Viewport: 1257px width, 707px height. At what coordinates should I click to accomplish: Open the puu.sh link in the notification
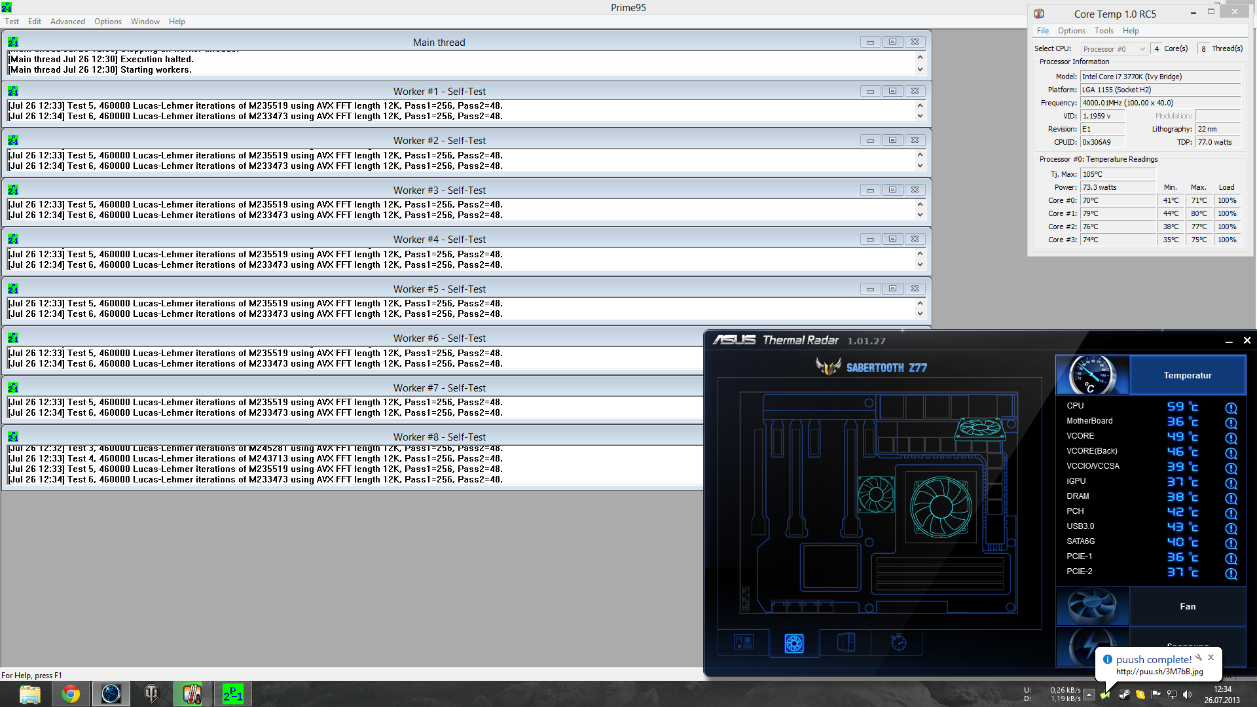tap(1159, 672)
